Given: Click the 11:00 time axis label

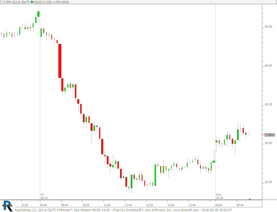Looking at the screenshot, I should point(107,205).
